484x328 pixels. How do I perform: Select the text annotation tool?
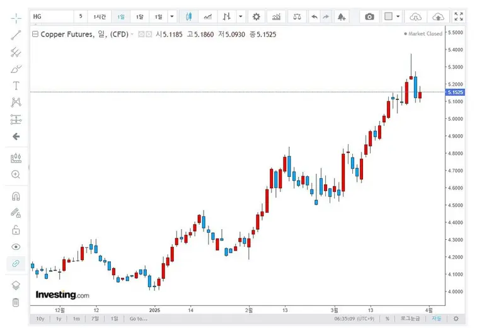[16, 86]
